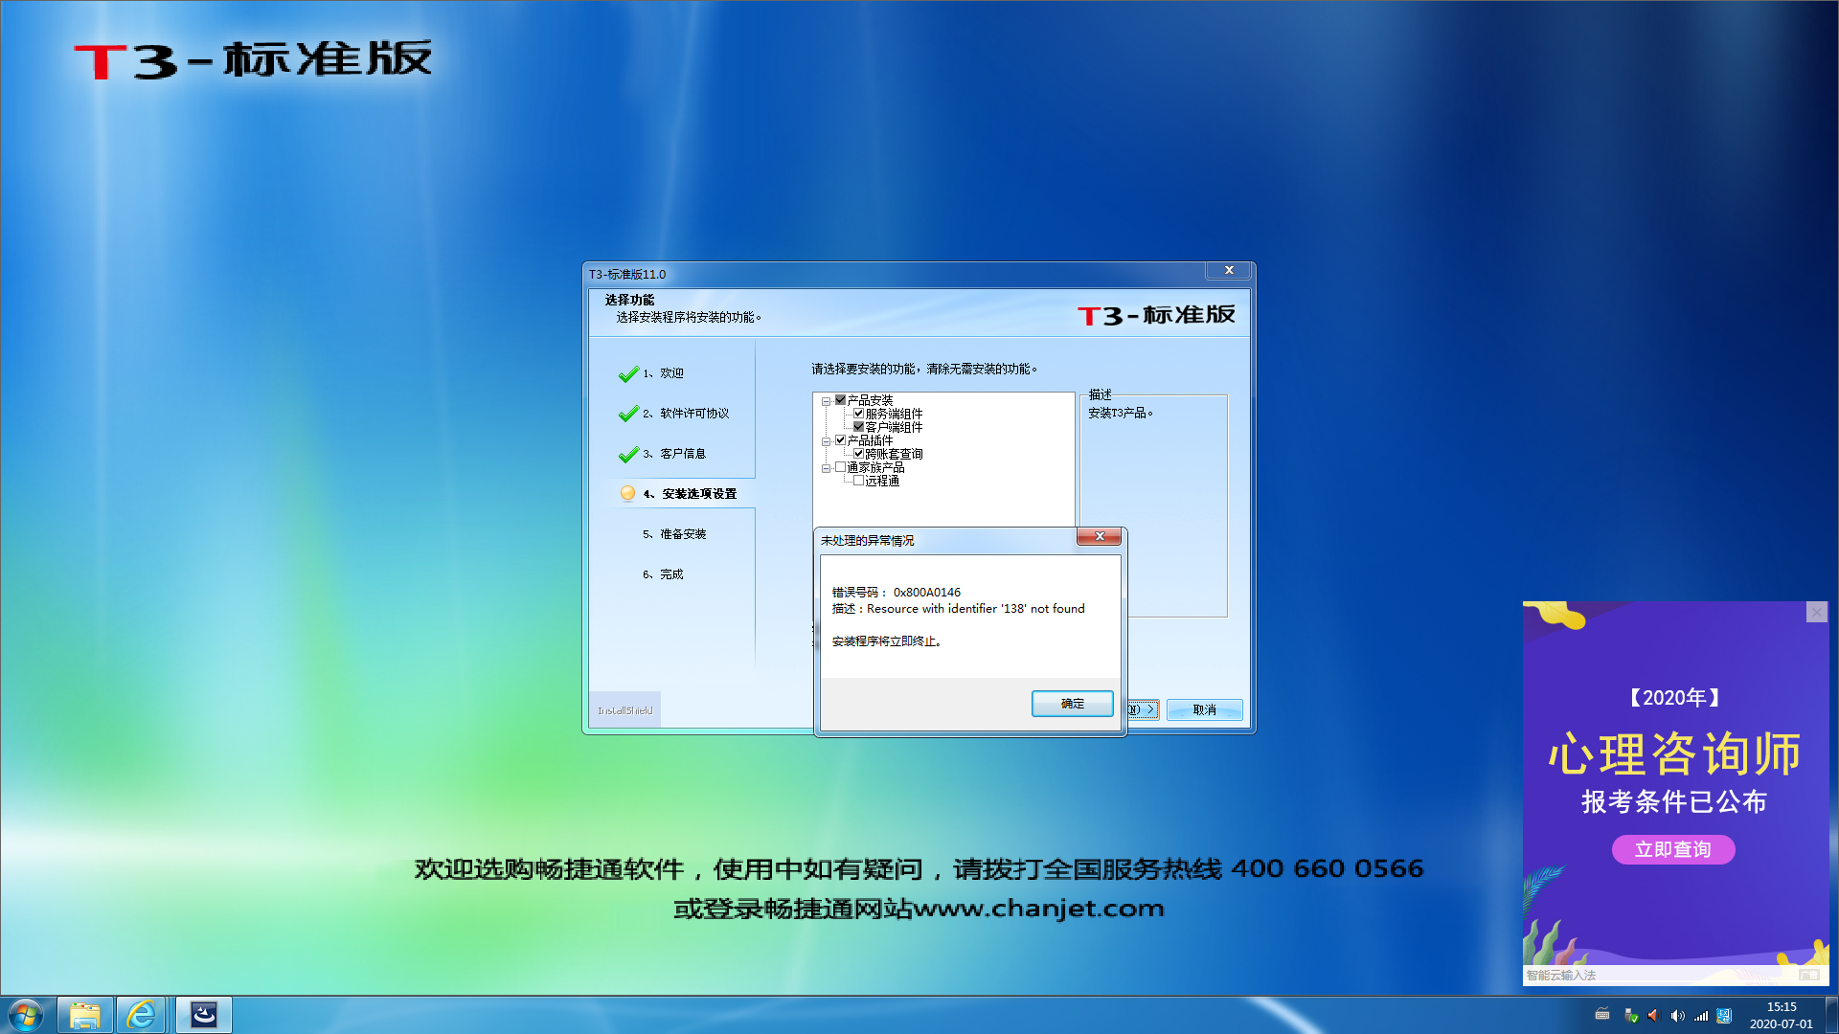Click the InstallShield label in installer
Viewport: 1839px width, 1034px height.
click(x=624, y=710)
